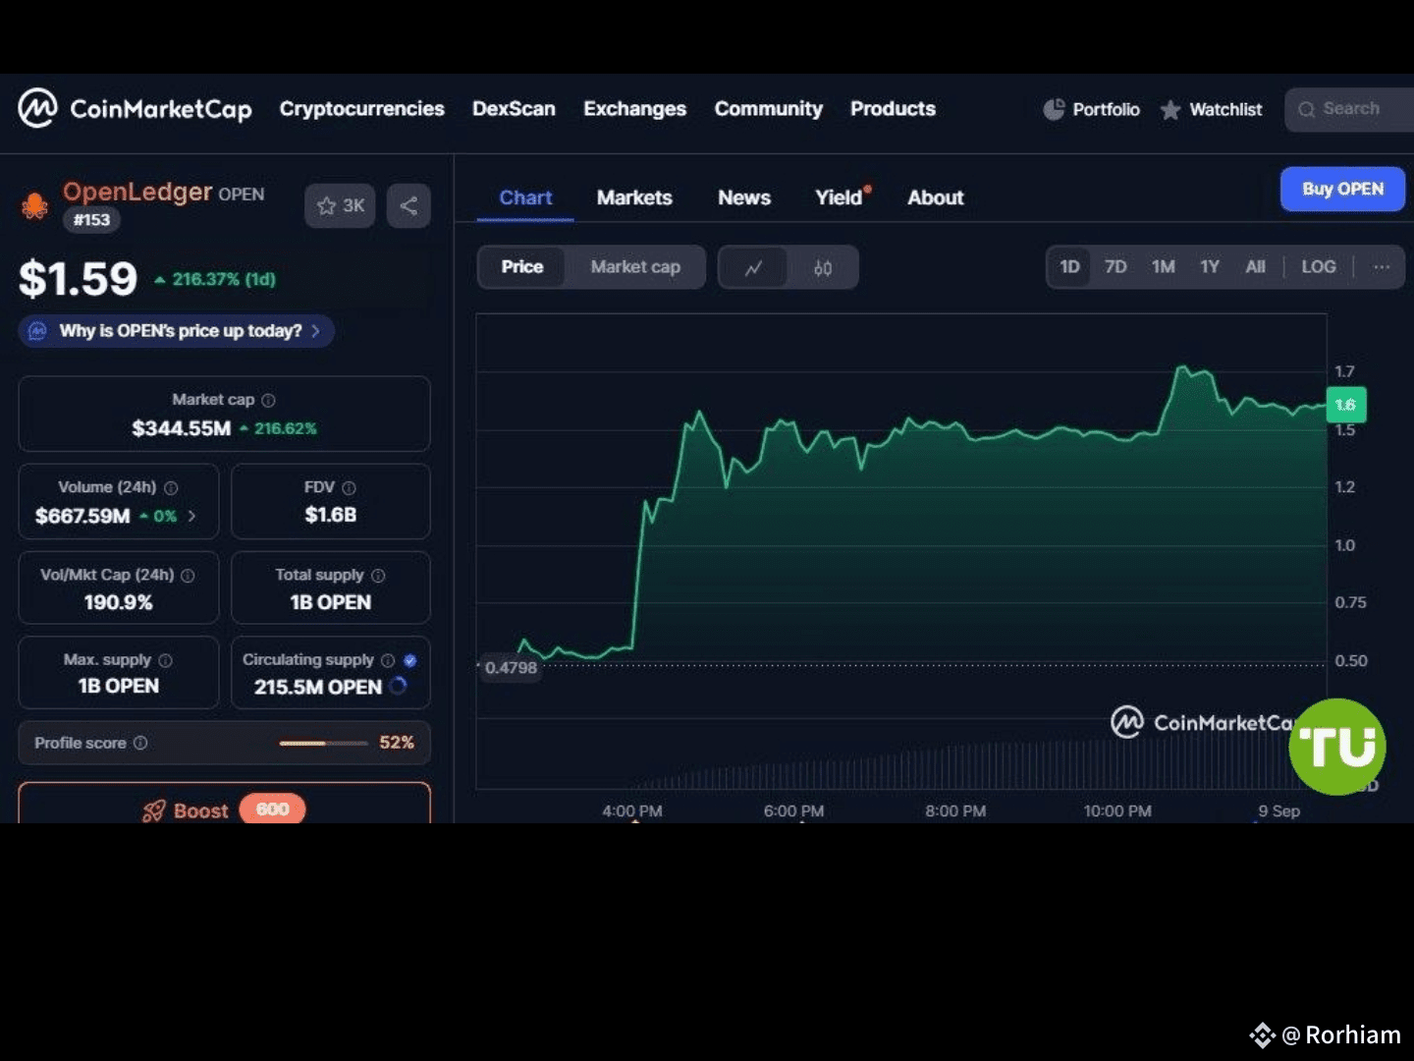Open the Watchlist star icon
Screen dimensions: 1414x1061
pos(1170,110)
